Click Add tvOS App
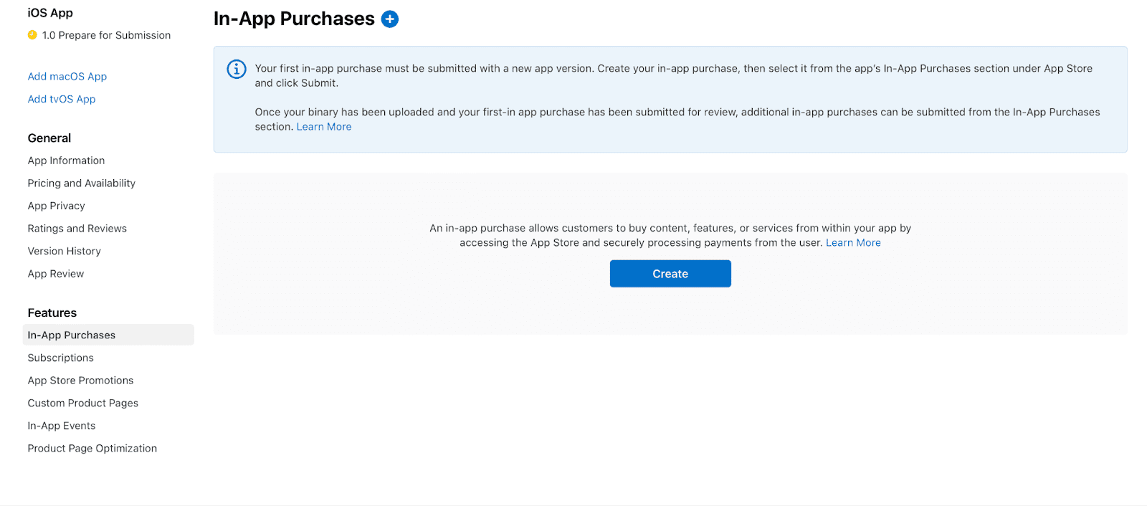This screenshot has width=1147, height=506. [61, 99]
